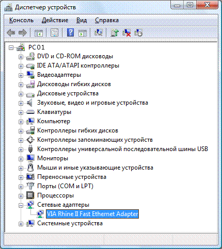Select Контроллеры универсальной последовательной шины USB
Image resolution: width=222 pixels, height=249 pixels.
(122, 149)
